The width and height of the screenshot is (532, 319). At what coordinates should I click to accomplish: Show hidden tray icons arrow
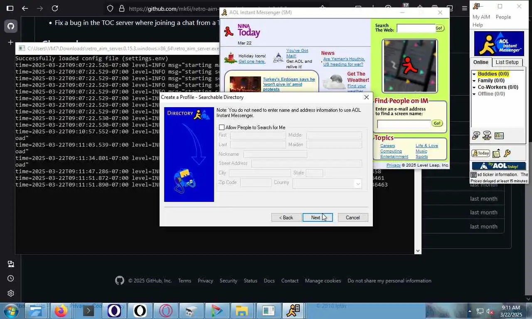tap(470, 312)
